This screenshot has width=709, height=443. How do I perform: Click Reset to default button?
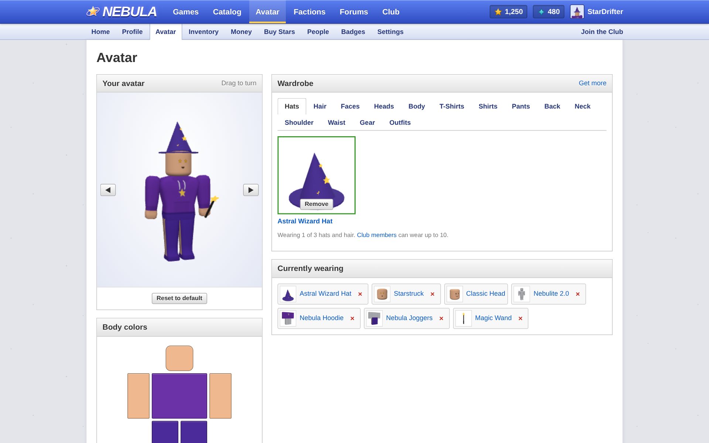pos(179,298)
